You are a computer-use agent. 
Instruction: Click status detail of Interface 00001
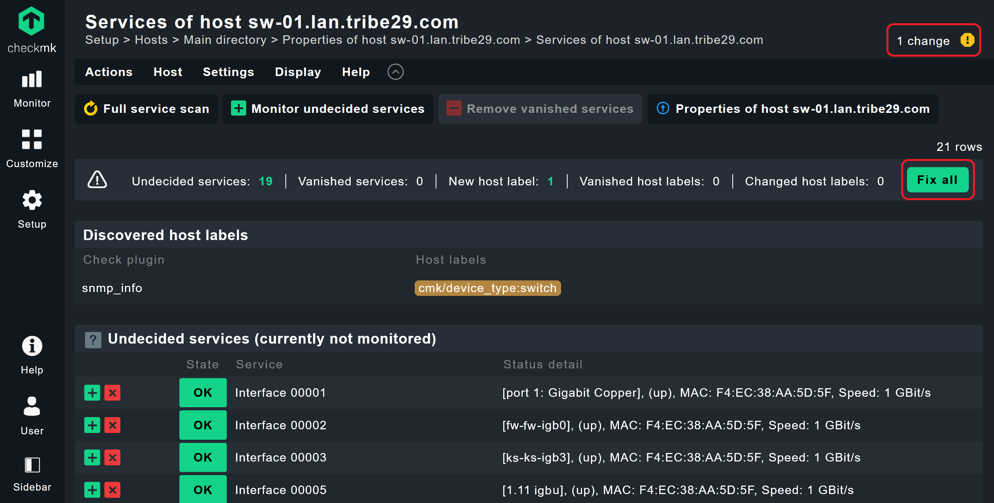tap(716, 392)
